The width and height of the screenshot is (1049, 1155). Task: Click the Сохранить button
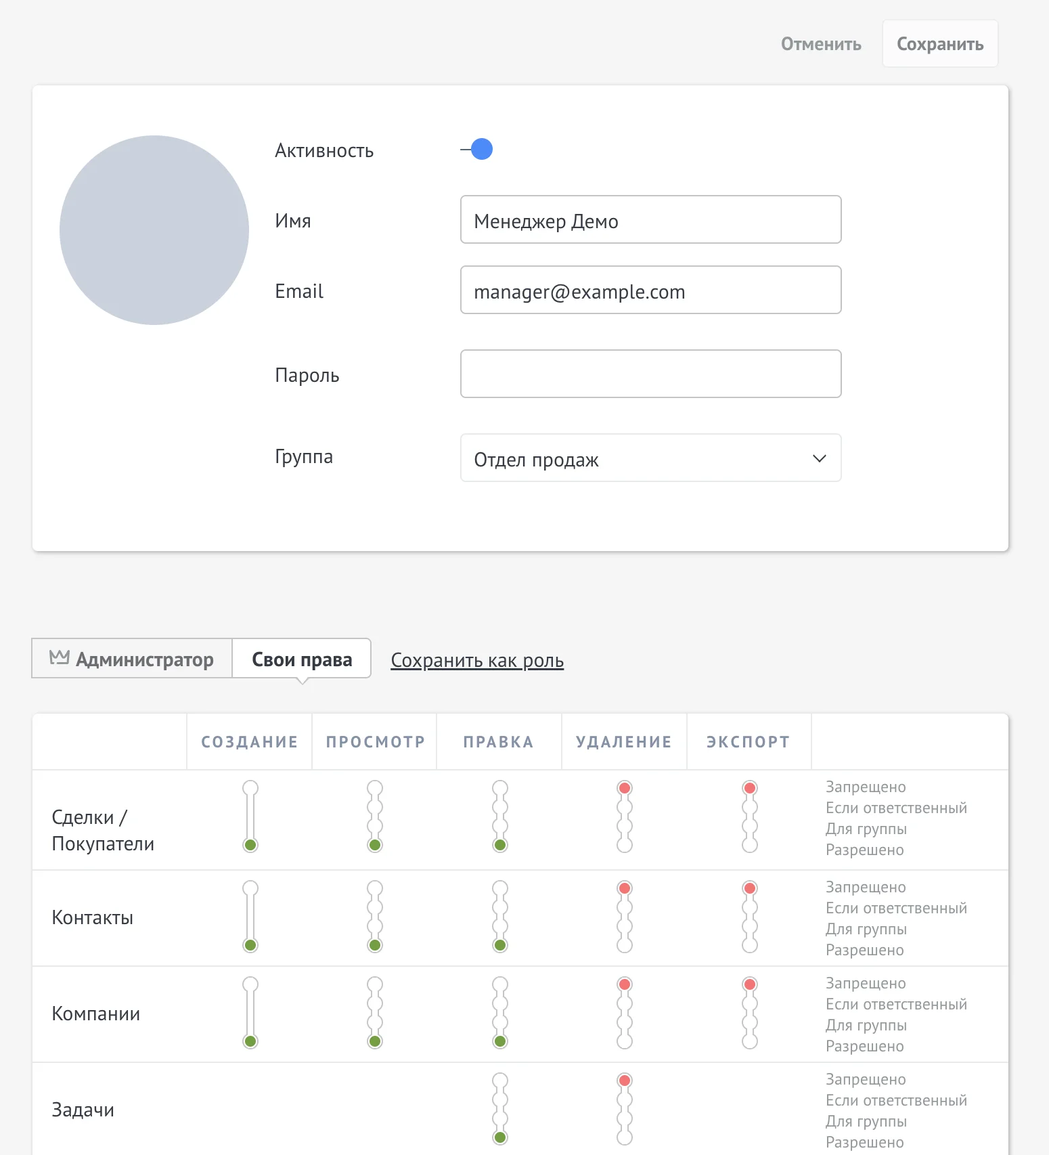pos(940,44)
